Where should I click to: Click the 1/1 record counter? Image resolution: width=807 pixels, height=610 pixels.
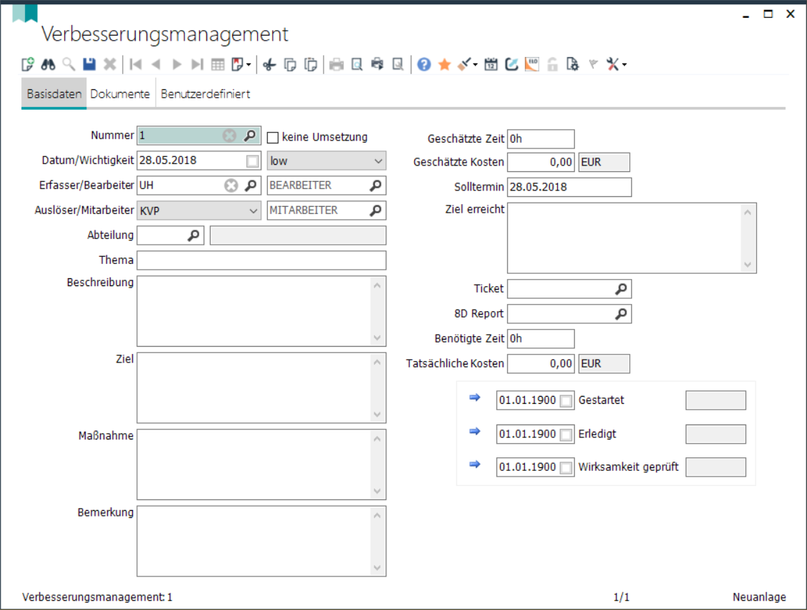[621, 597]
